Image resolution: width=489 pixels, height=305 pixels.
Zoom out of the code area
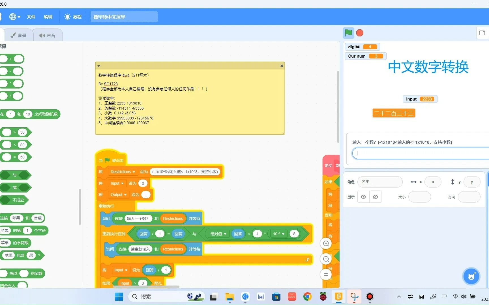click(326, 259)
